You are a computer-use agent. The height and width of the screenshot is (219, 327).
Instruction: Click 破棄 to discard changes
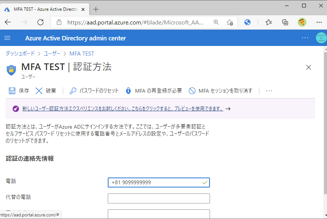coord(46,91)
